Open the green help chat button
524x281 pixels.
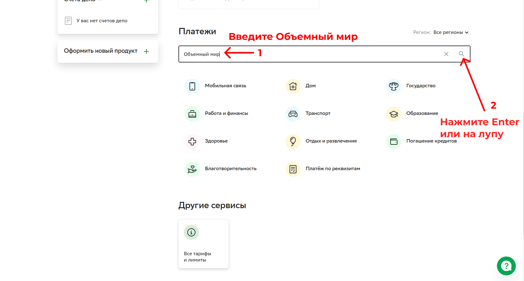[506, 266]
